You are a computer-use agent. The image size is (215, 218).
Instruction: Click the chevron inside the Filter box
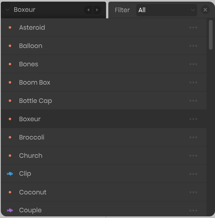[x=193, y=10]
